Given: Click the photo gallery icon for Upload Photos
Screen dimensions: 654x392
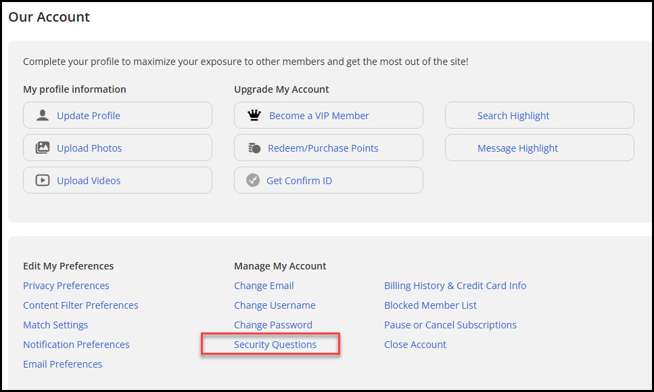Looking at the screenshot, I should click(43, 148).
